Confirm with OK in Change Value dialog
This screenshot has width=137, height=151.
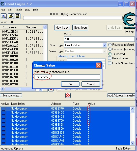70,84
